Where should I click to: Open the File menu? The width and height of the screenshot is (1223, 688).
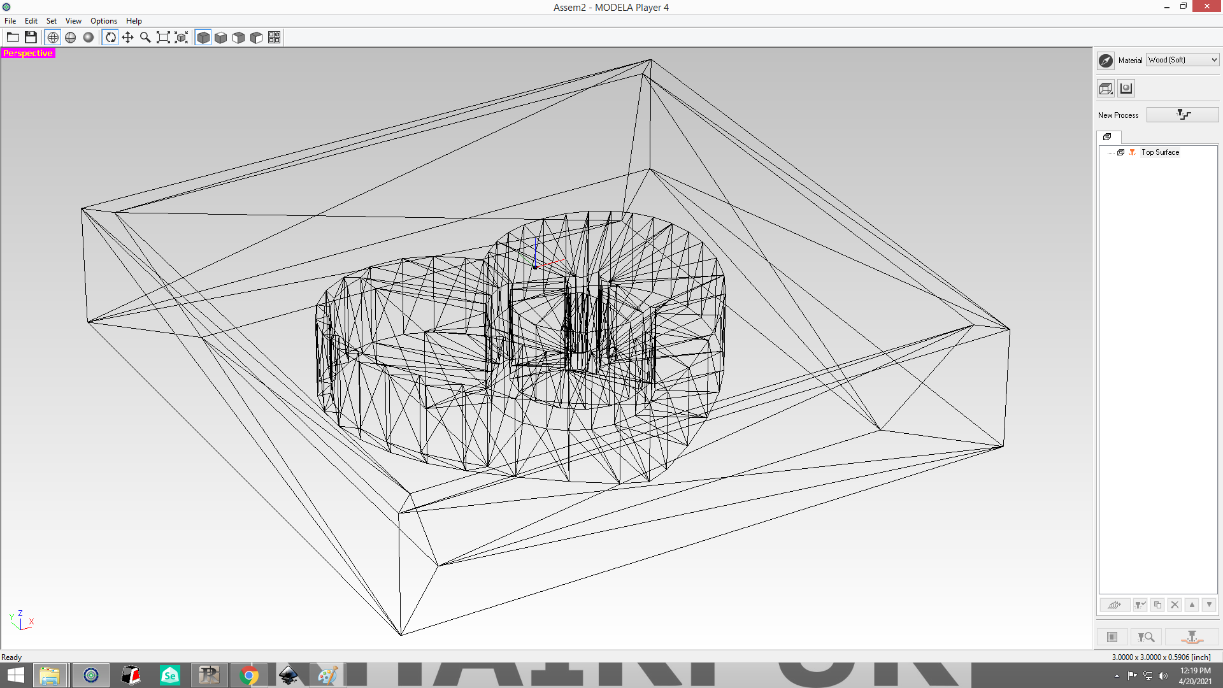(10, 21)
